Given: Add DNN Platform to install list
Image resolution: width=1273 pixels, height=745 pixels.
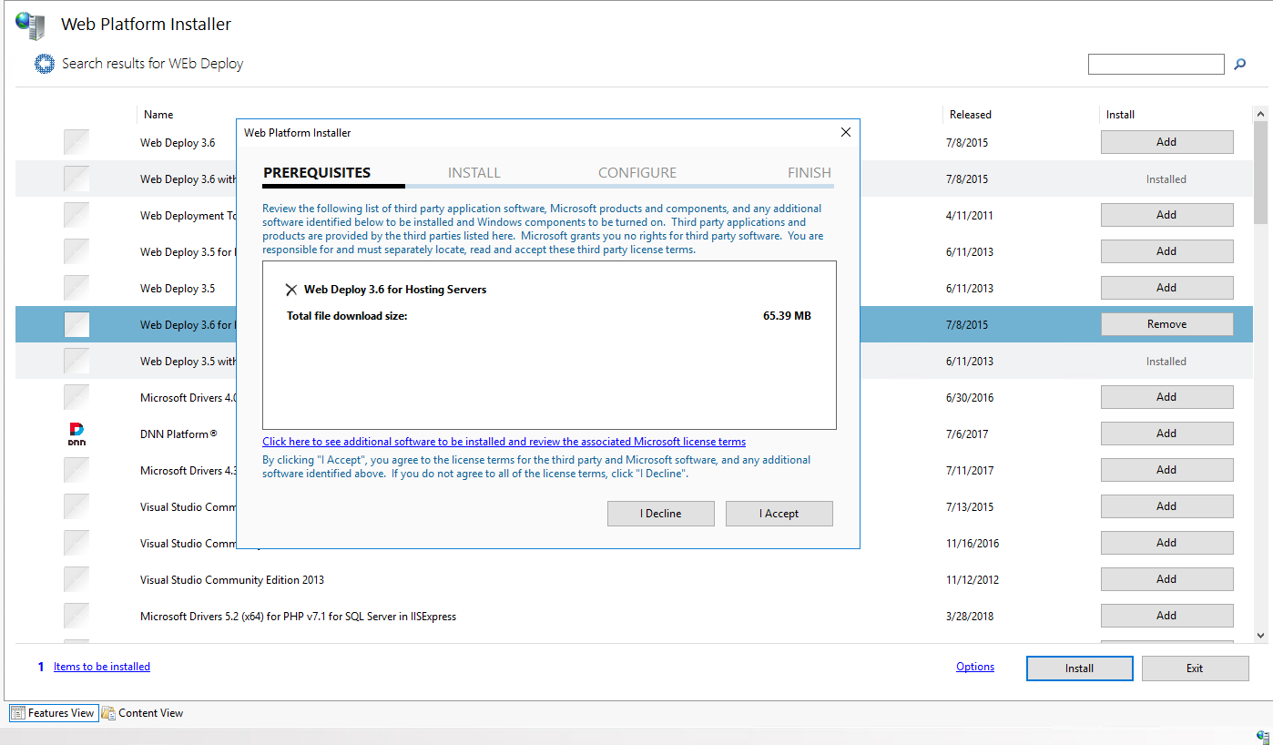Looking at the screenshot, I should [1166, 434].
